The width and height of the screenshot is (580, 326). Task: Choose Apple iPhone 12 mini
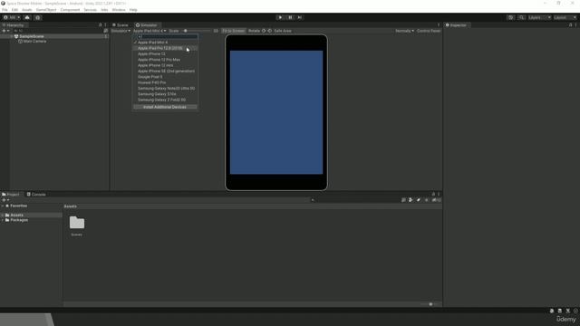165,65
